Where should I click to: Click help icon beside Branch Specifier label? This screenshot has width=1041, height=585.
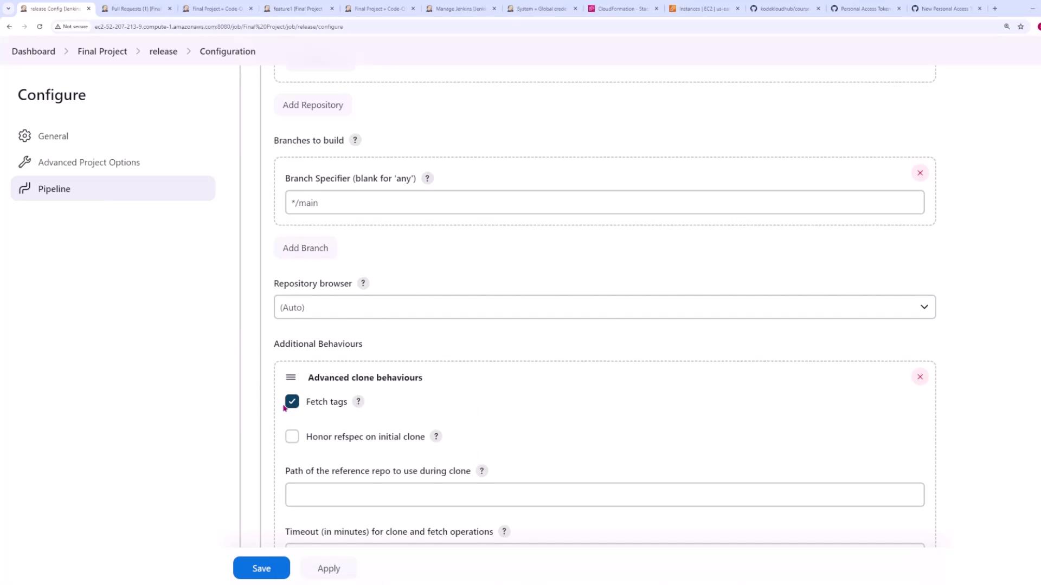[x=427, y=178]
